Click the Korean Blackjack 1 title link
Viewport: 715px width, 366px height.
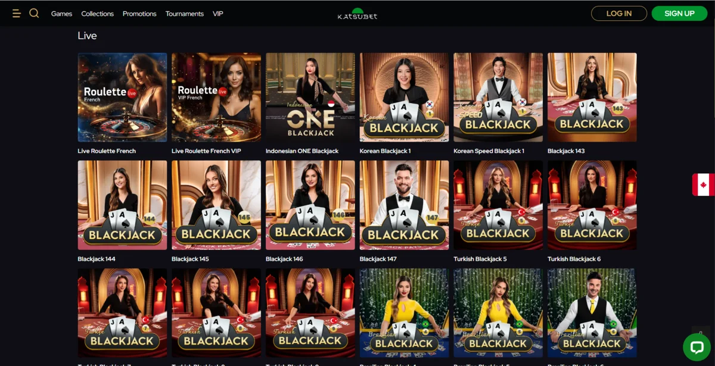(385, 151)
